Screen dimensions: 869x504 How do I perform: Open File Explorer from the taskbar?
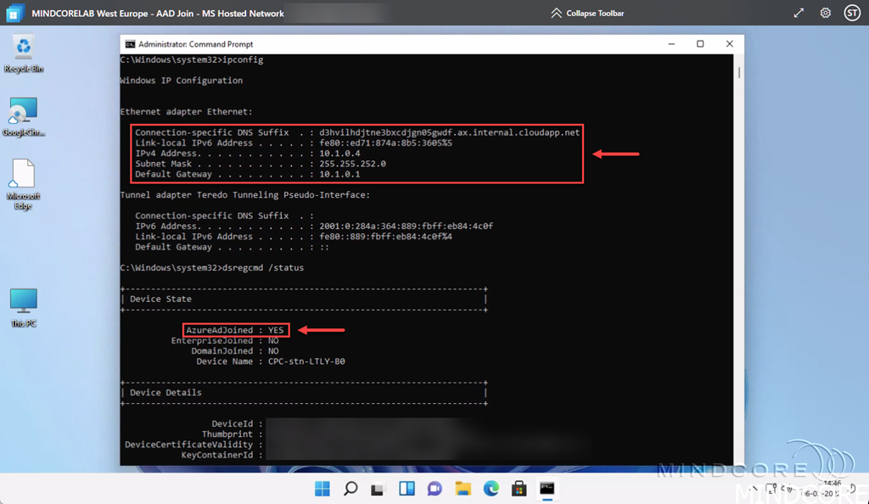click(463, 489)
